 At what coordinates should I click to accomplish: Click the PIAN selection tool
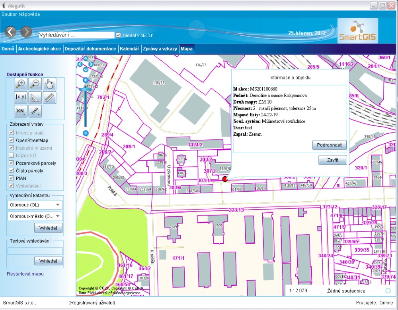click(x=35, y=111)
